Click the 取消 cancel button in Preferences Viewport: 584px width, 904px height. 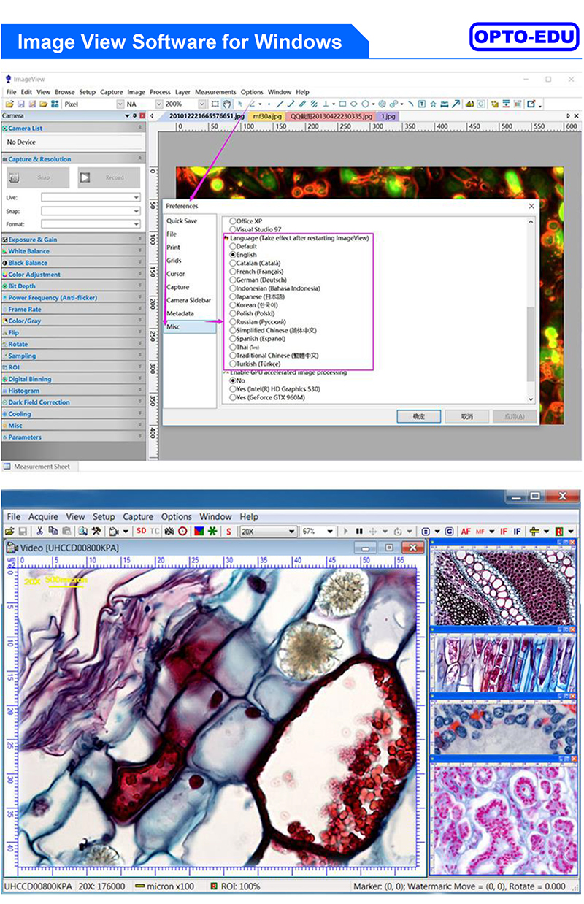(466, 416)
